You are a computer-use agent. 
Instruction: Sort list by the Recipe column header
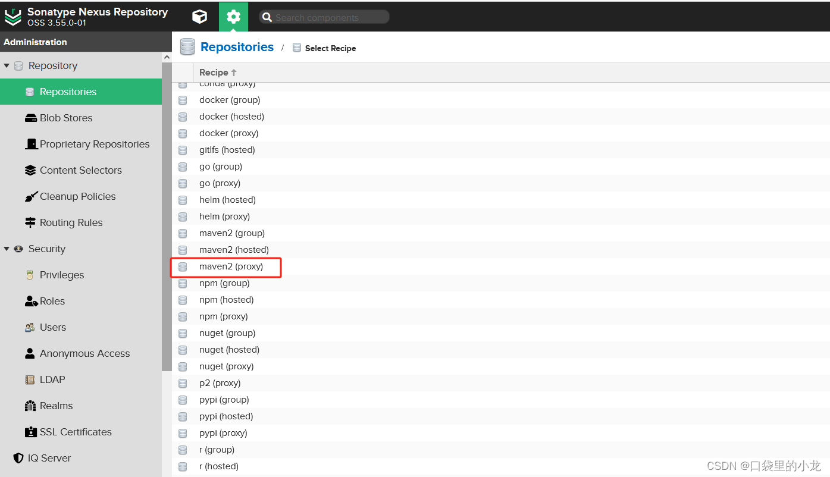pos(218,72)
